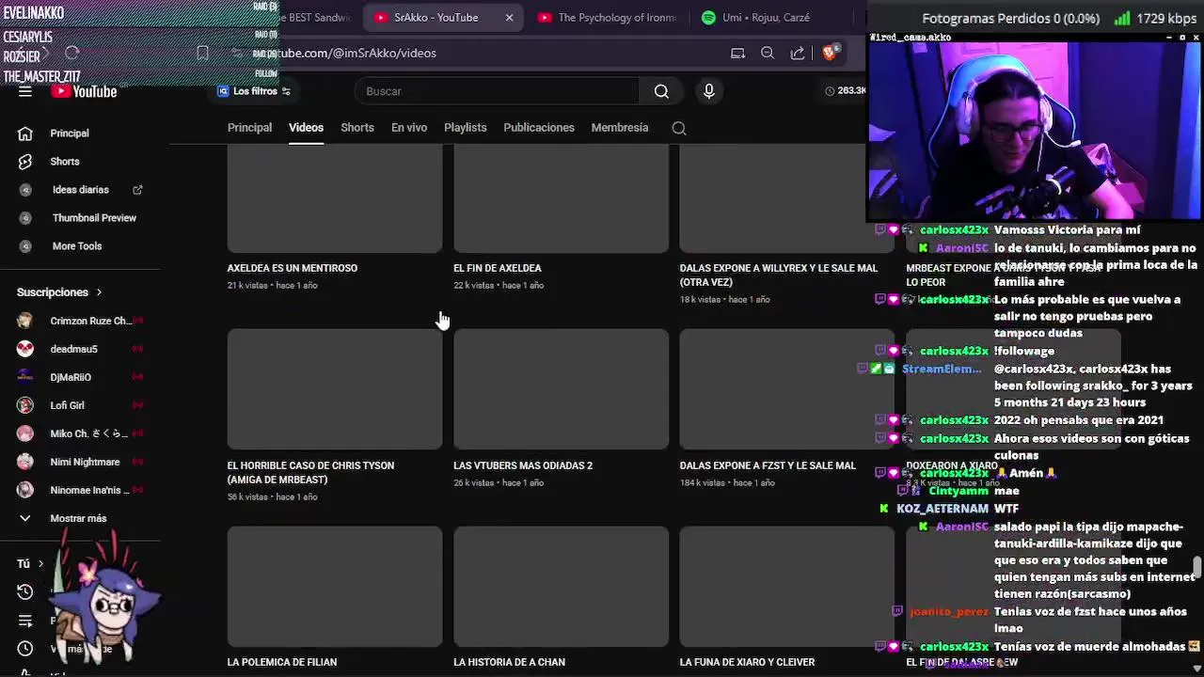
Task: Open history clock icon in sidebar
Action: point(25,591)
